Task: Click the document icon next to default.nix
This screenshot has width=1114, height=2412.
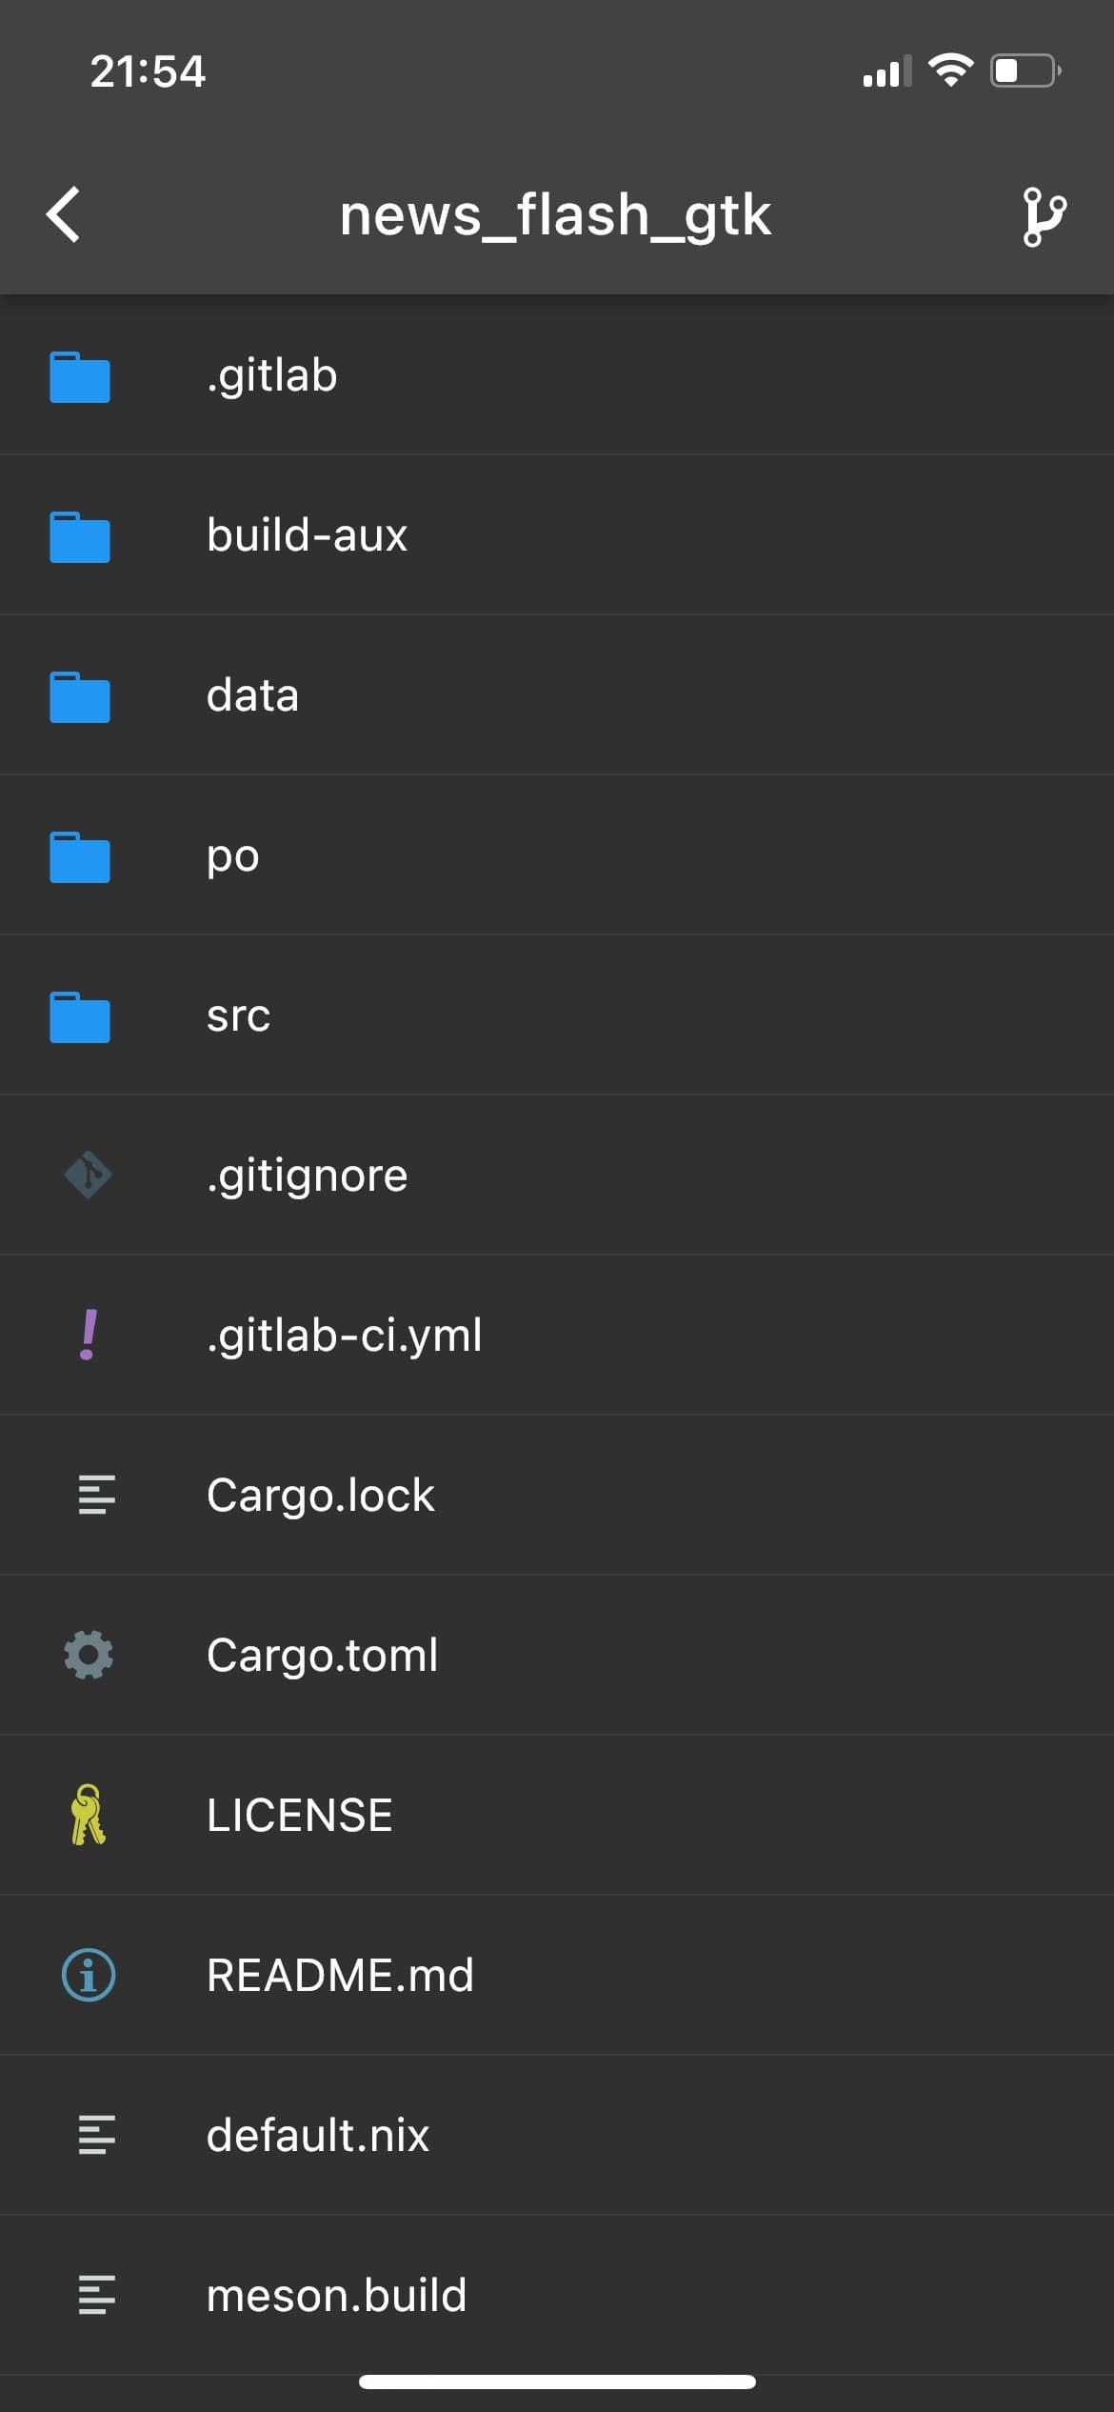Action: (x=94, y=2136)
